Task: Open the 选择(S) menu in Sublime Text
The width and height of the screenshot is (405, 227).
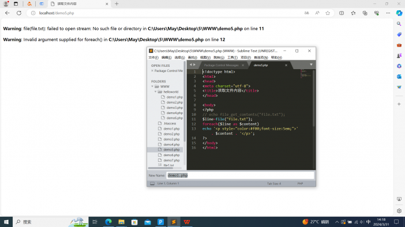Action: click(x=179, y=58)
